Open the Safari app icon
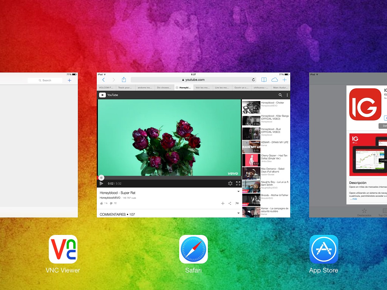The height and width of the screenshot is (290, 387). (193, 249)
